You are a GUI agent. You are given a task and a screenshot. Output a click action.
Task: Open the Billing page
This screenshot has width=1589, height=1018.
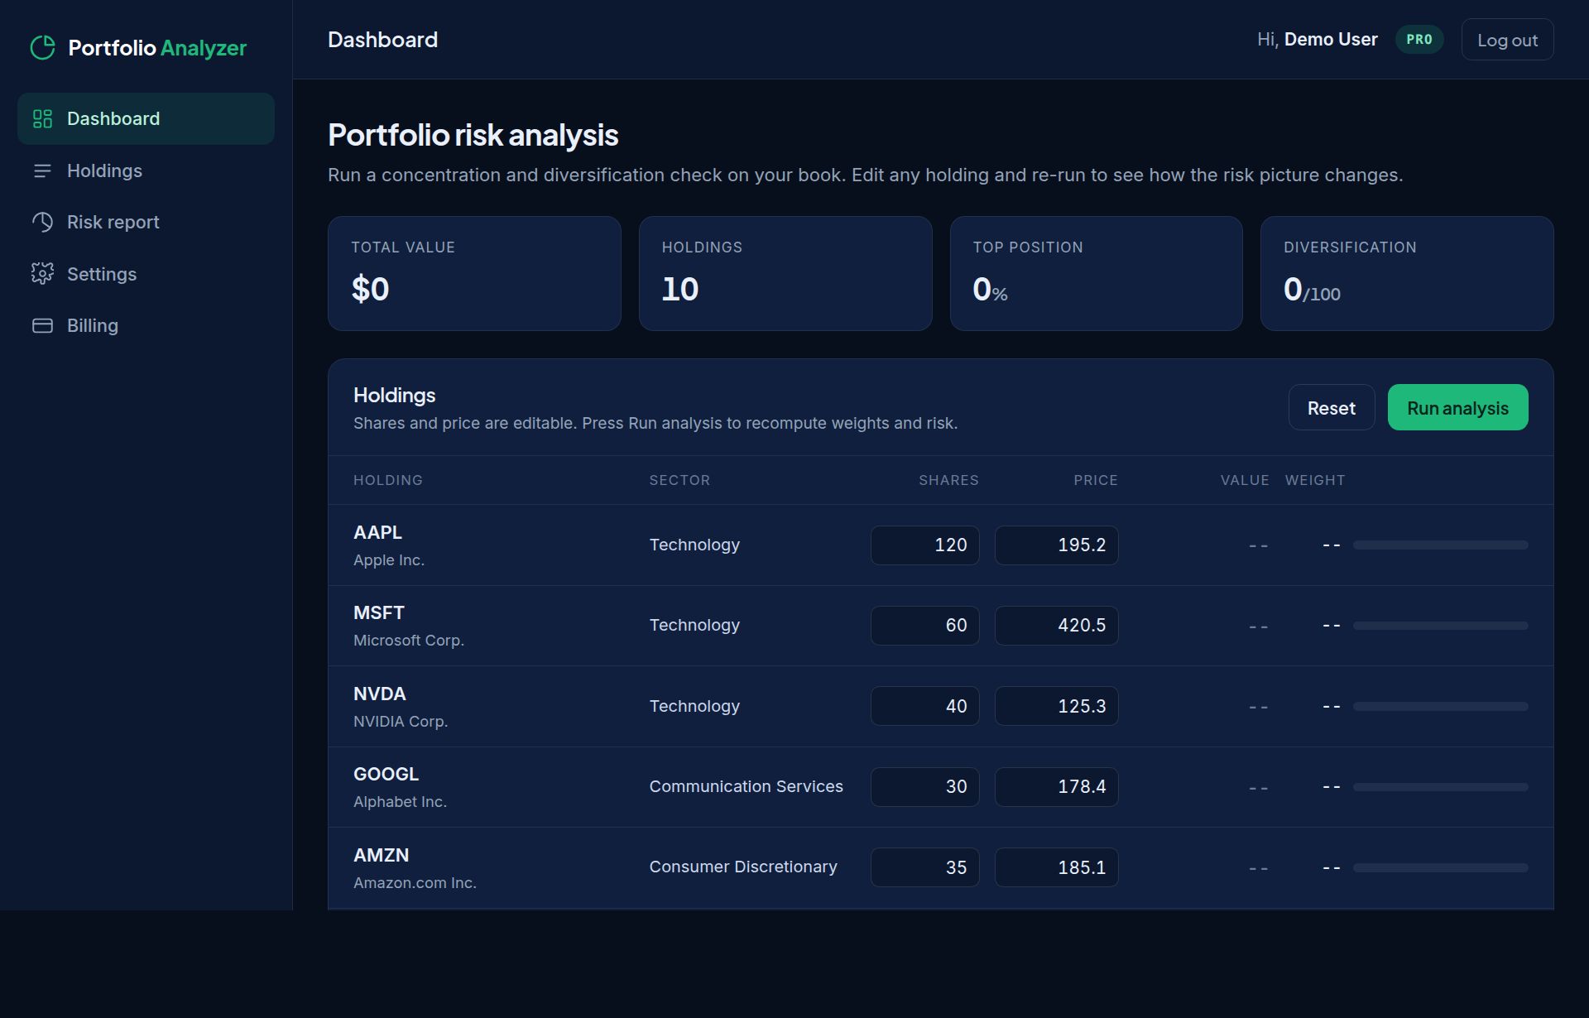pos(146,325)
